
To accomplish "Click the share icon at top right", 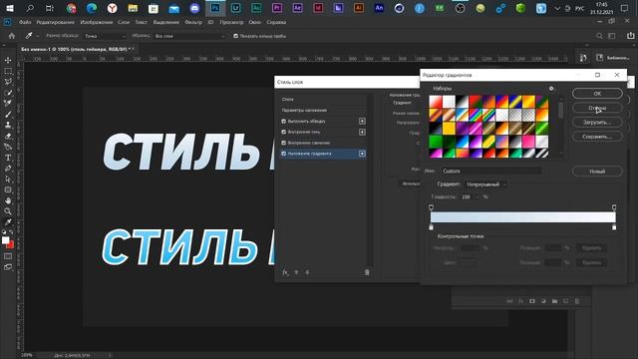I will 630,36.
